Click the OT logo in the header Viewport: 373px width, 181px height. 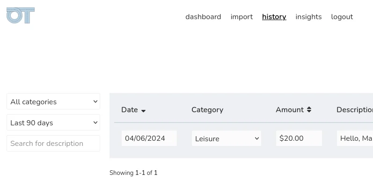point(21,15)
